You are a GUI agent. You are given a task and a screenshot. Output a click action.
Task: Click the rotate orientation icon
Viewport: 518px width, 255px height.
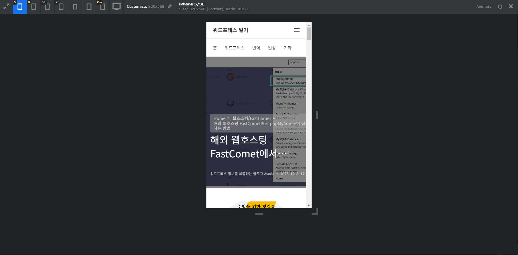click(500, 7)
